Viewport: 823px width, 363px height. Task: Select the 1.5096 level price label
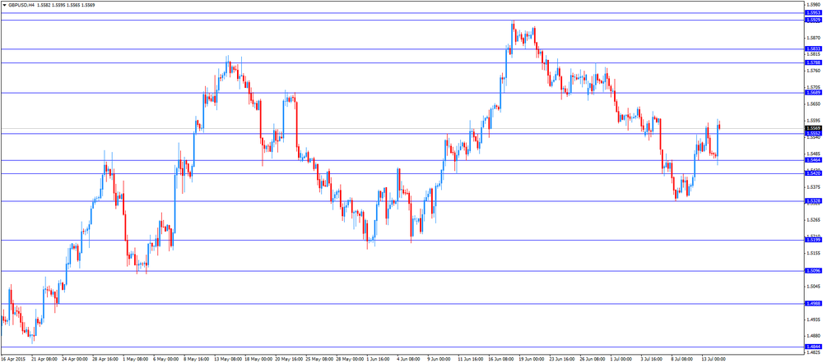pyautogui.click(x=812, y=271)
